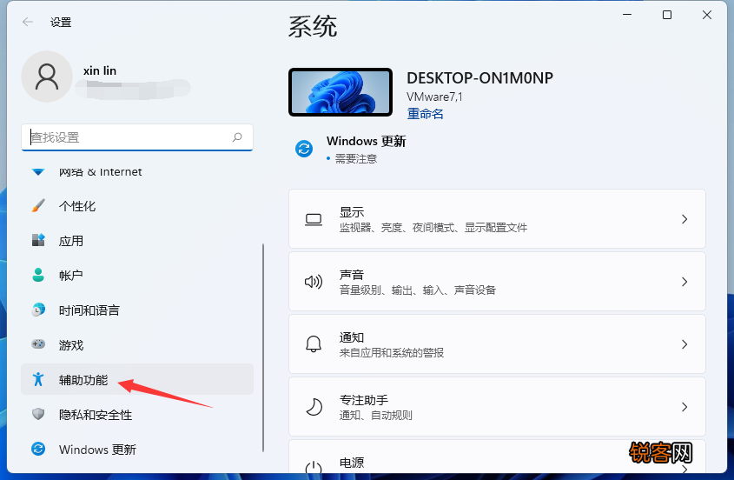Click the 查找设置 search field
The image size is (734, 480).
[x=137, y=137]
